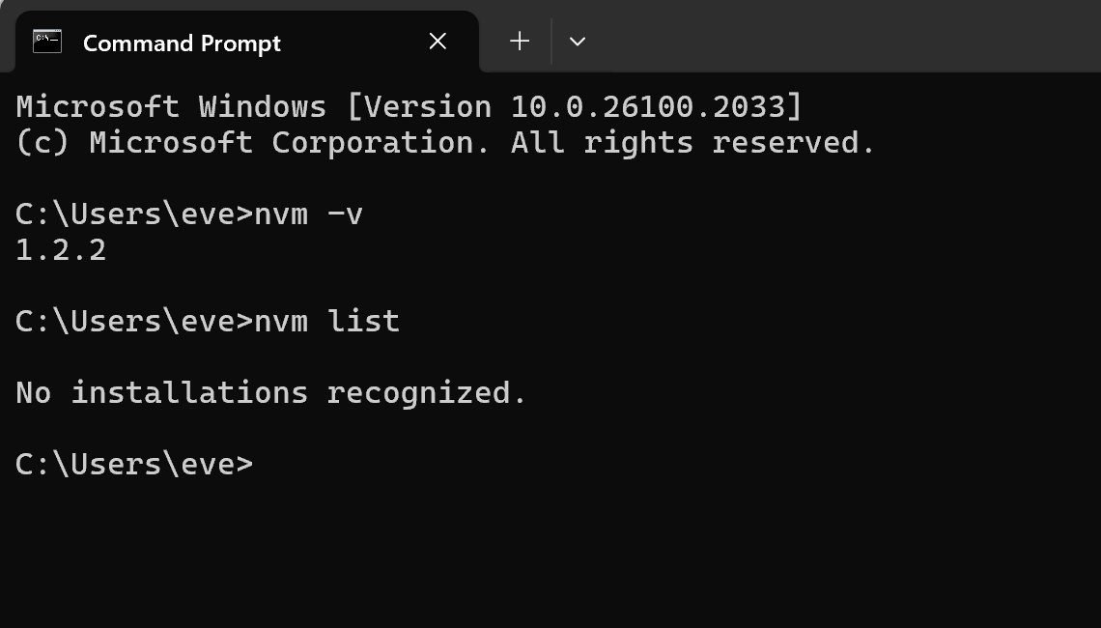The image size is (1101, 628).
Task: Click the 'nvm -v' command text
Action: pos(308,214)
